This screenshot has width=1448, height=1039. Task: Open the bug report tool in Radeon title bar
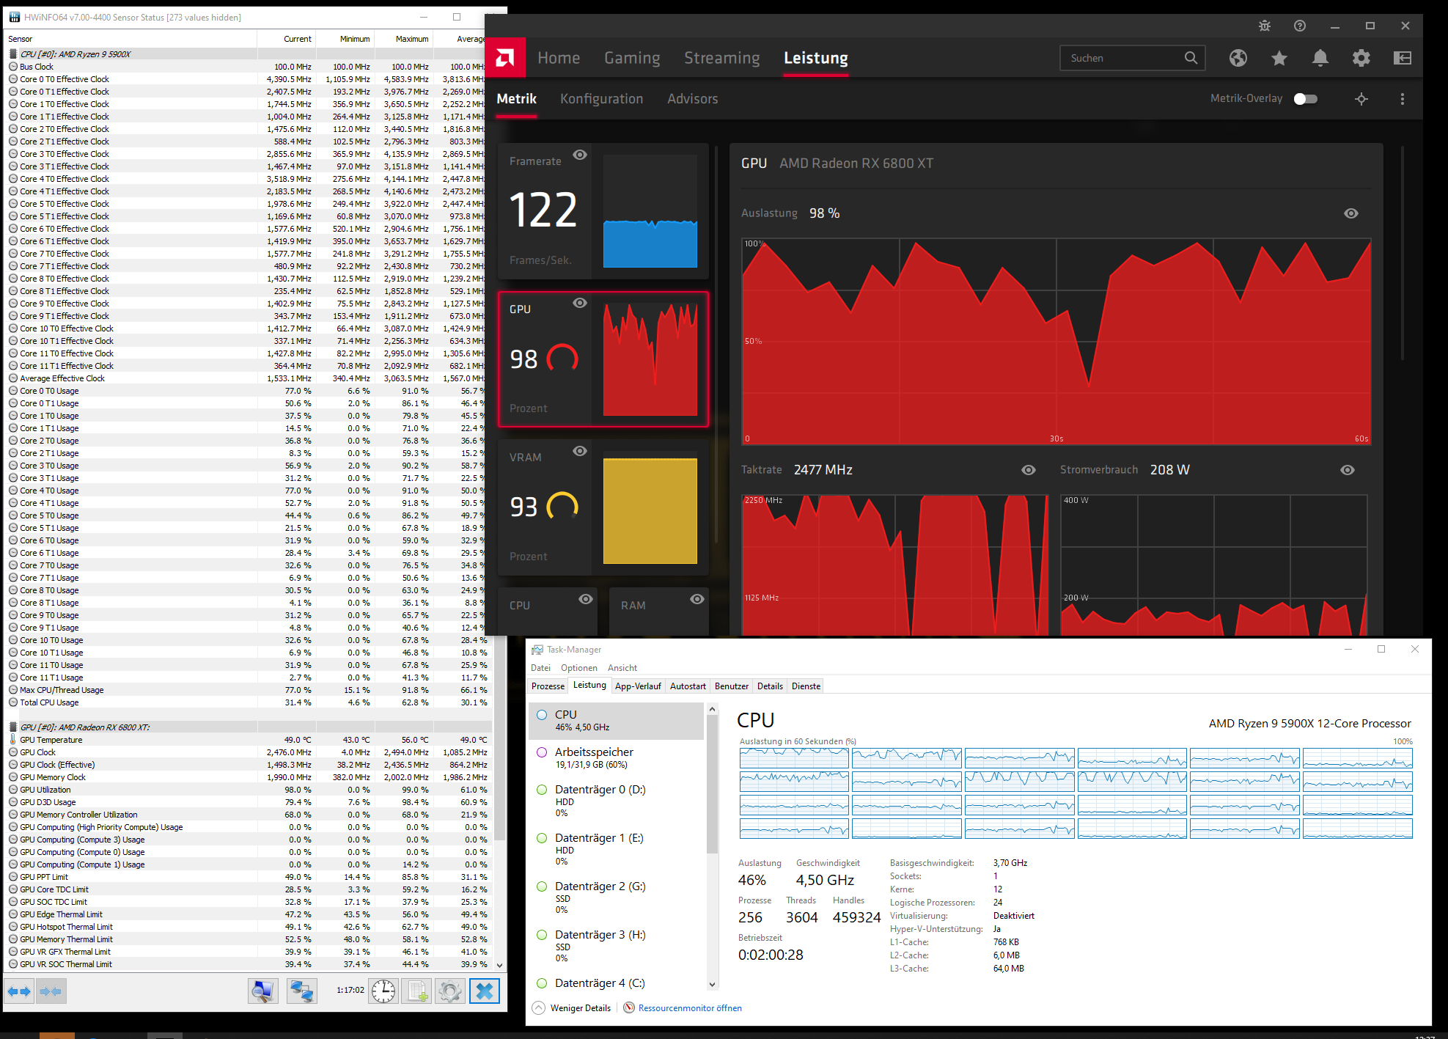pyautogui.click(x=1264, y=26)
